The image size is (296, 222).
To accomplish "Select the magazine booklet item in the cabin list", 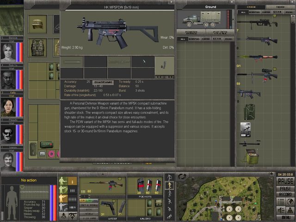I will click(x=246, y=129).
